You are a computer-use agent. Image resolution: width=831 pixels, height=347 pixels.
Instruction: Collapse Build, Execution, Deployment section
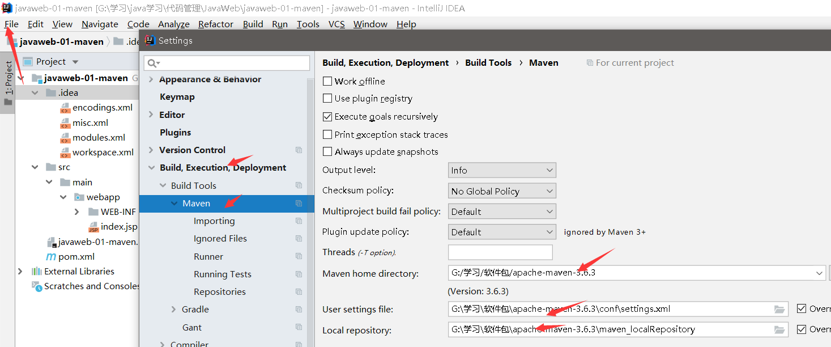pos(151,168)
